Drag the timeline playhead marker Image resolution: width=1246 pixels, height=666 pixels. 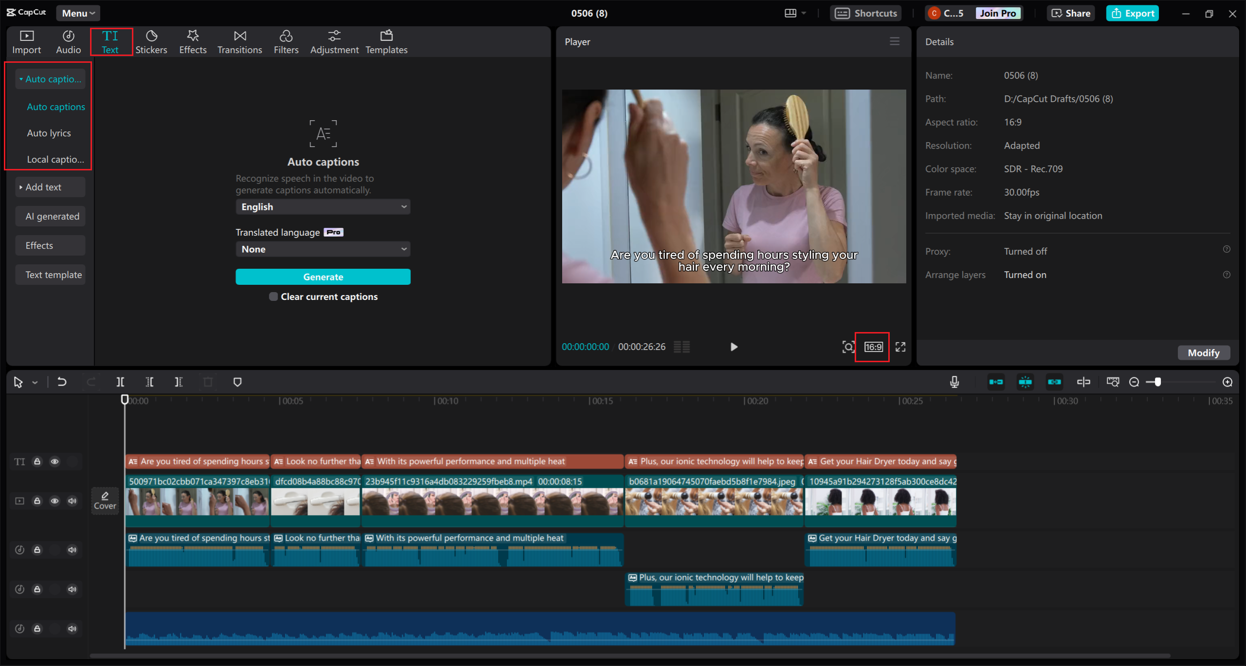coord(125,399)
